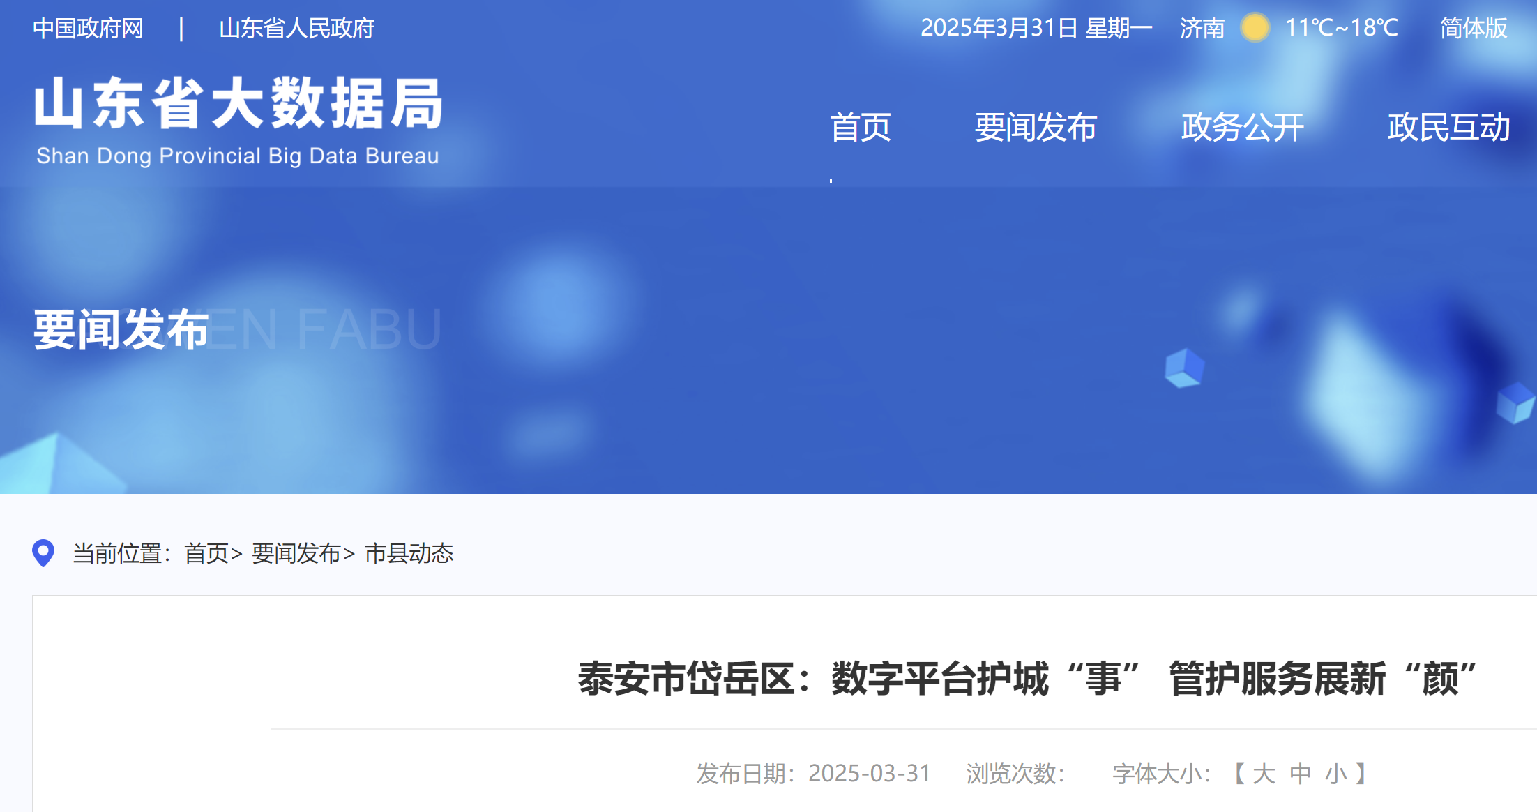This screenshot has height=812, width=1537.
Task: Set font size to 中
Action: coord(1300,774)
